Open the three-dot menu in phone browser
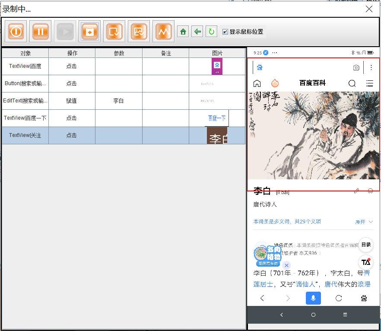This screenshot has height=331, width=381. [371, 67]
